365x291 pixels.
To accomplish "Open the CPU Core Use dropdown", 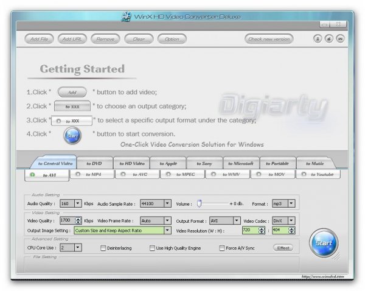I will (78, 247).
